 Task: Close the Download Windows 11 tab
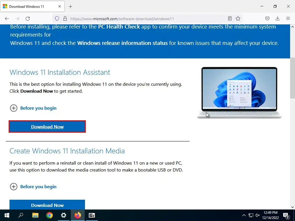60,6
